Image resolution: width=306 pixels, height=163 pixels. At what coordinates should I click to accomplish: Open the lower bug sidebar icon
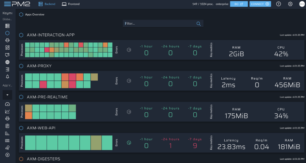click(7, 119)
